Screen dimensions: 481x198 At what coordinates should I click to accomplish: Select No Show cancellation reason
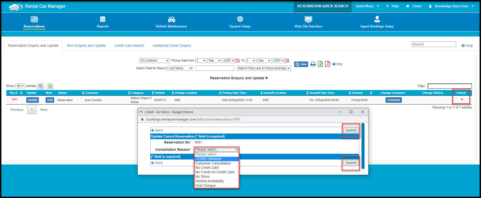click(x=217, y=176)
